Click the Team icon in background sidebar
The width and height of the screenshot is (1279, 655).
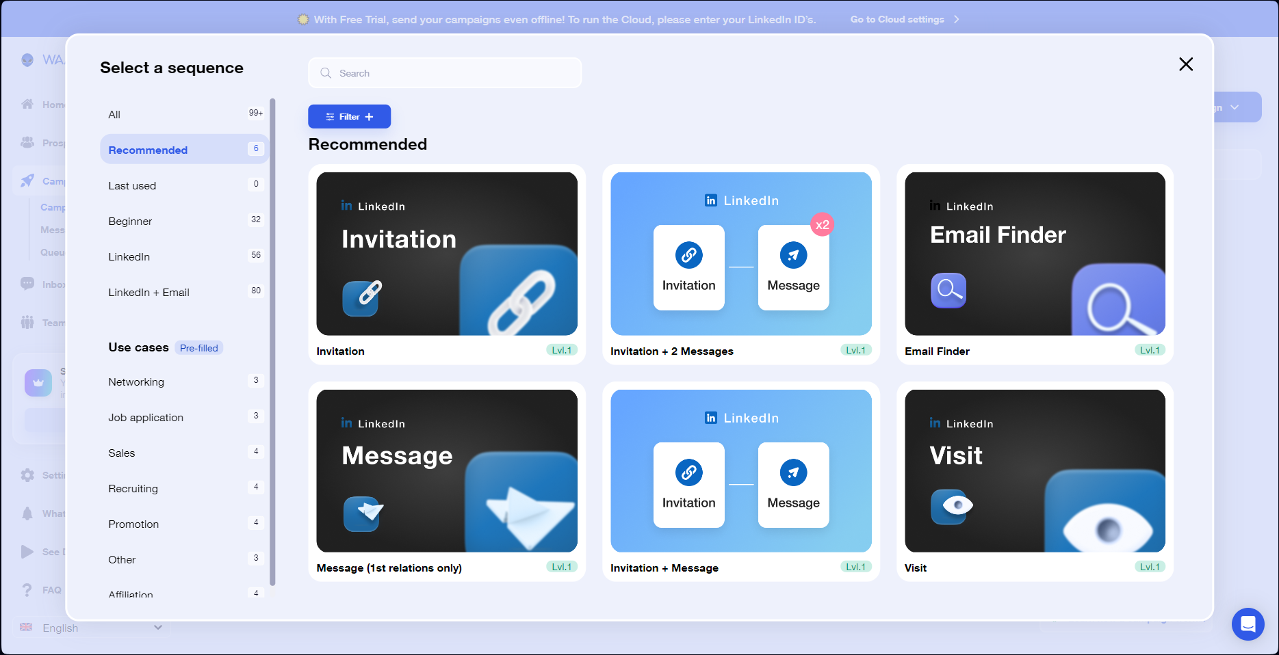coord(27,322)
